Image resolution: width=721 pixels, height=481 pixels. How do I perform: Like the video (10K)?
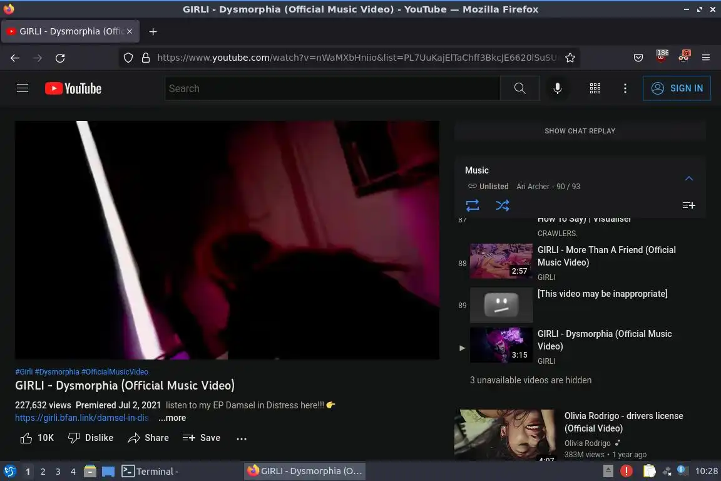(37, 438)
